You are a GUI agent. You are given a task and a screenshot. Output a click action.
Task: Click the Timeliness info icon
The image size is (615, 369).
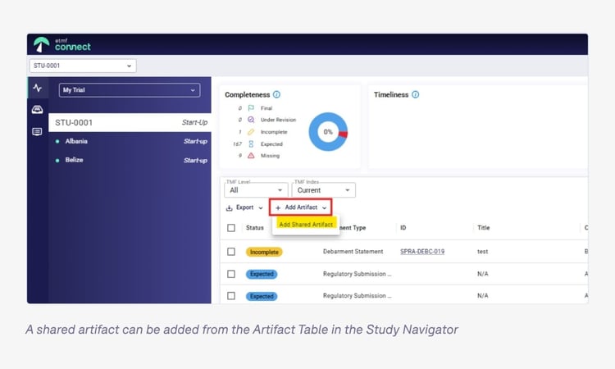pyautogui.click(x=416, y=95)
